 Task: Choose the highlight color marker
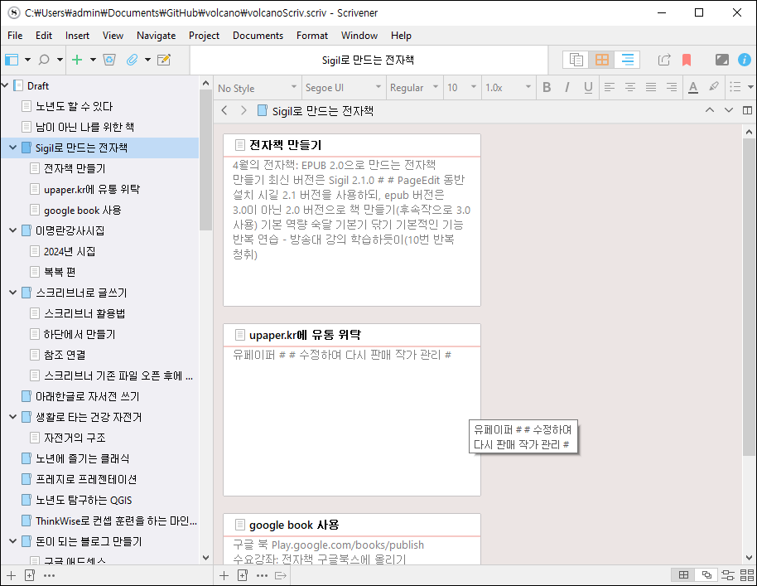pyautogui.click(x=714, y=87)
